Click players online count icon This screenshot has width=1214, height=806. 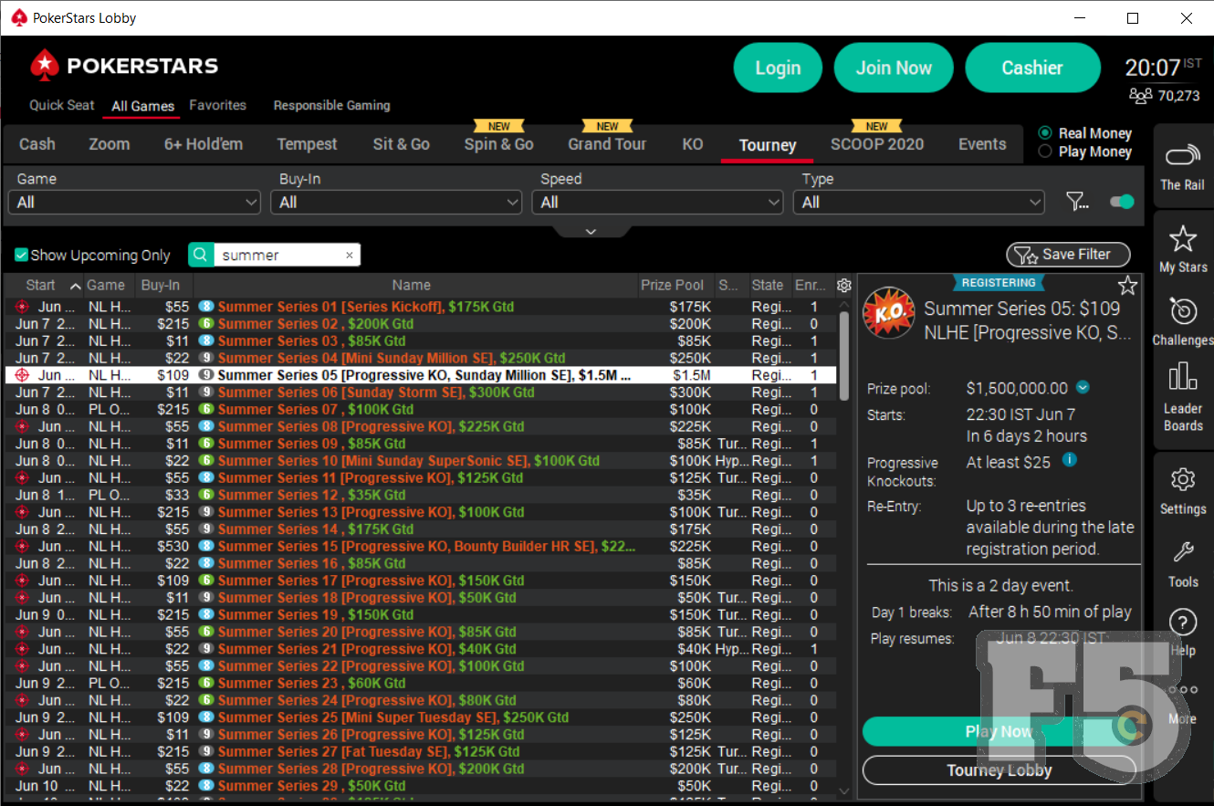tap(1140, 95)
